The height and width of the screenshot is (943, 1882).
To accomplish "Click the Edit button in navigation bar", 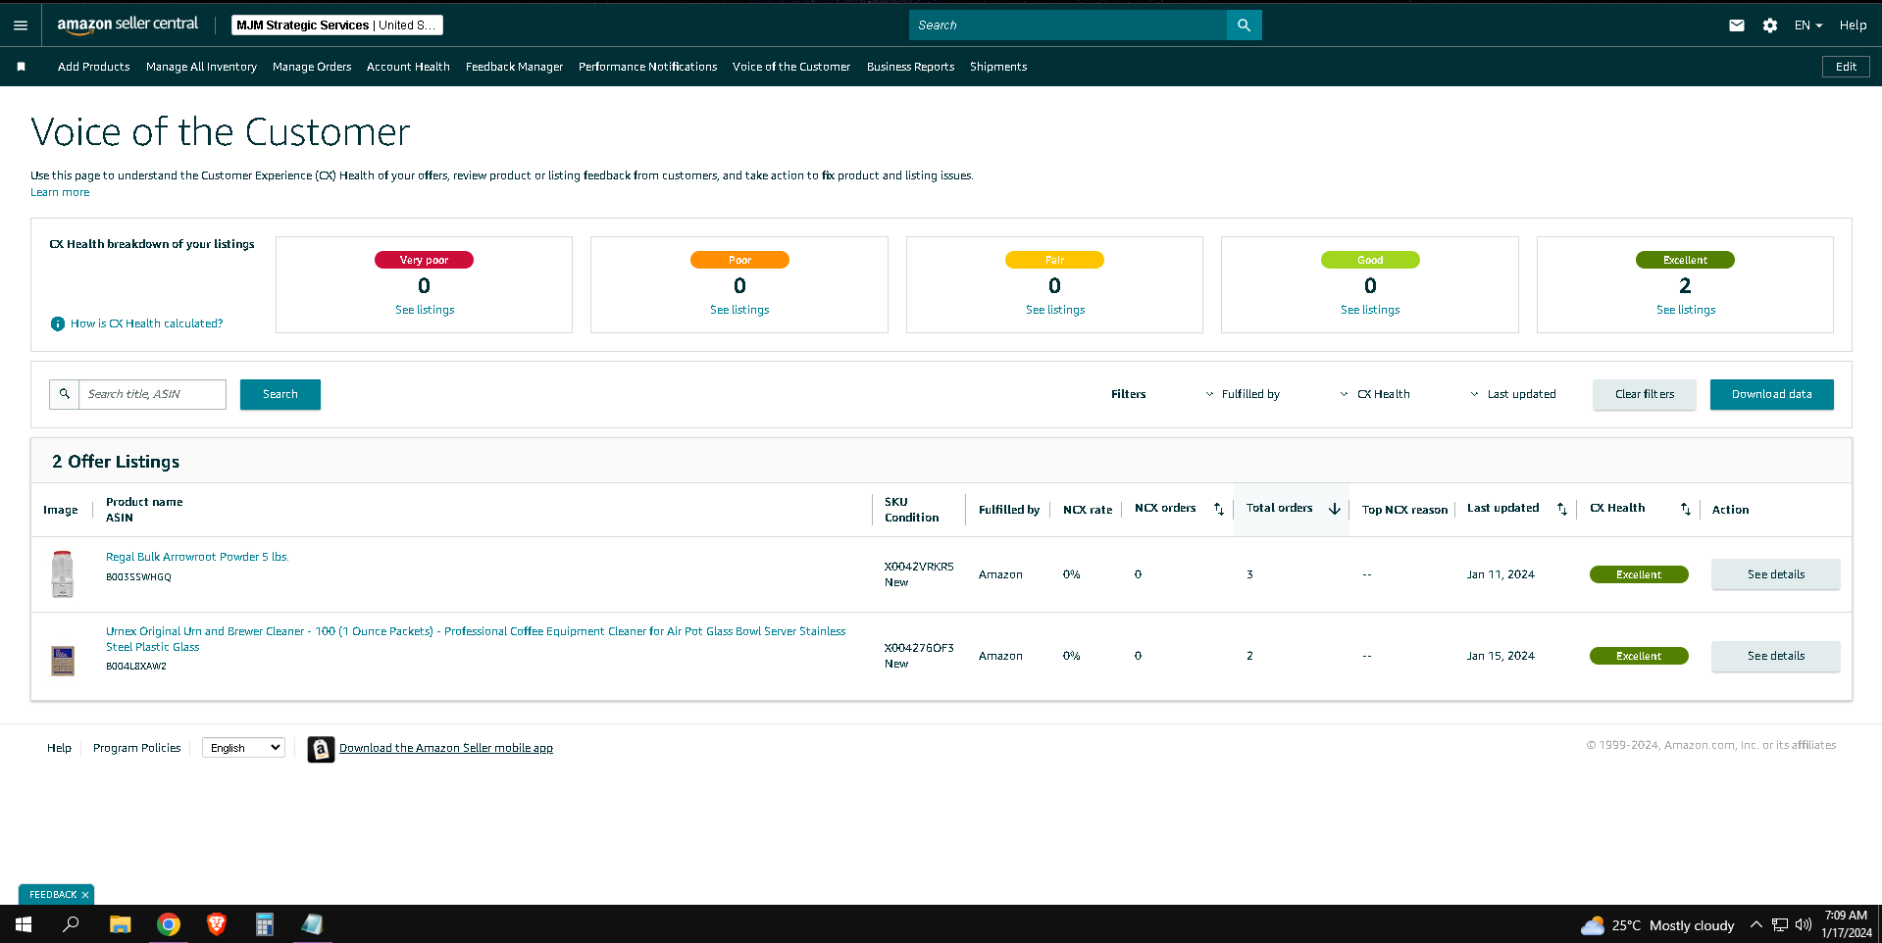I will point(1846,67).
